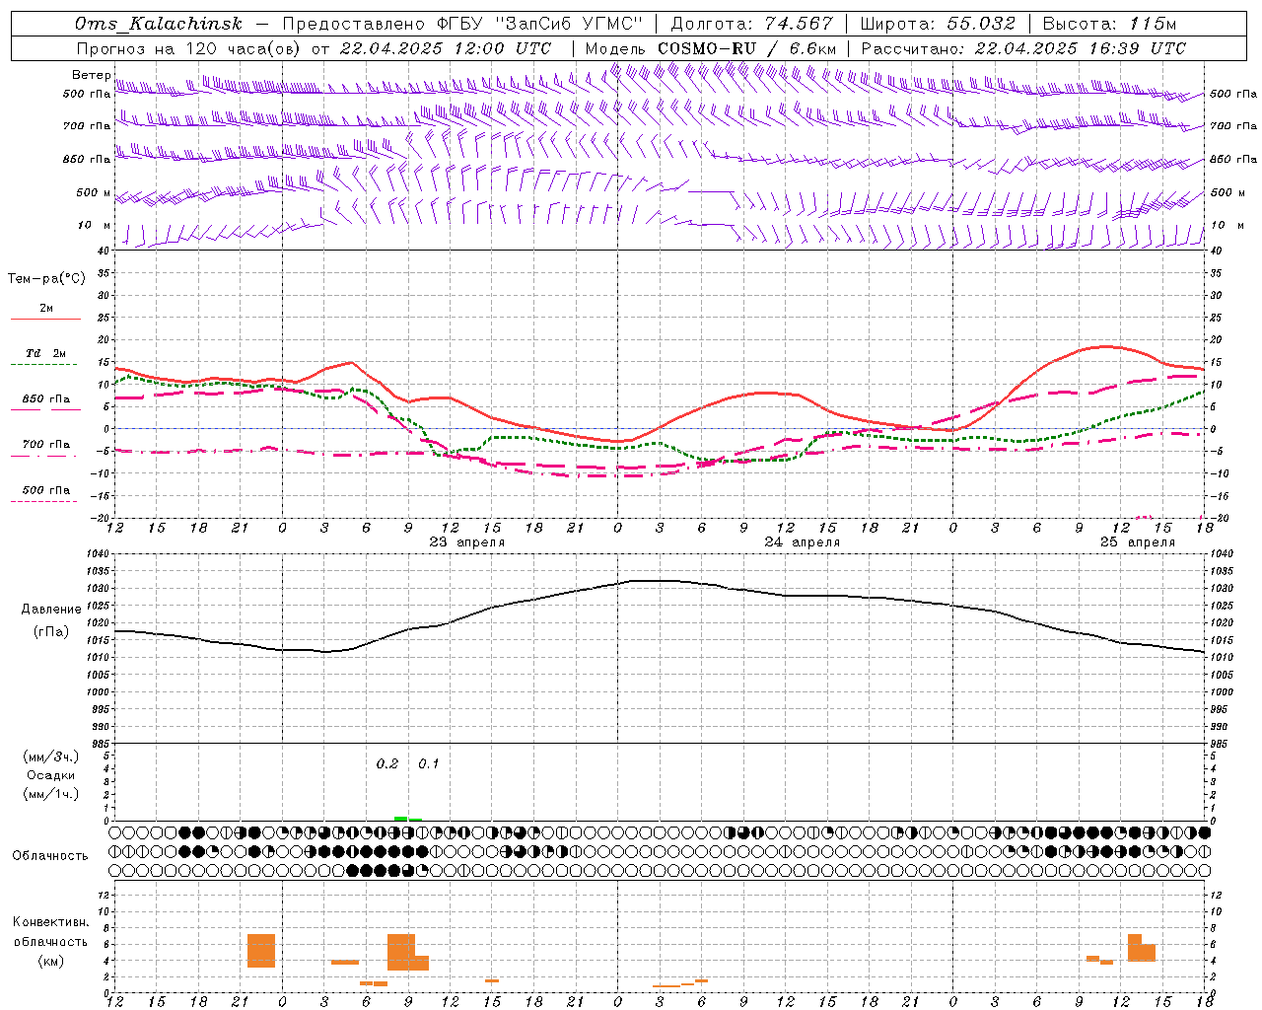Screen dimensions: 1262x1010
Task: Click the '2м' temperature legend entry above Td
Action: click(x=46, y=308)
